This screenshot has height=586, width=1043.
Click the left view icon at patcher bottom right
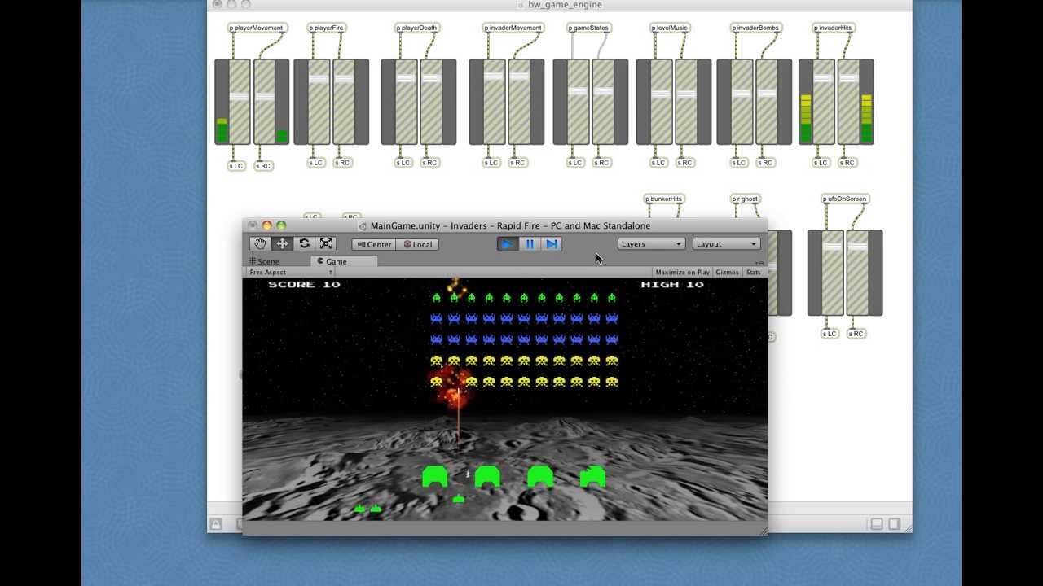876,524
